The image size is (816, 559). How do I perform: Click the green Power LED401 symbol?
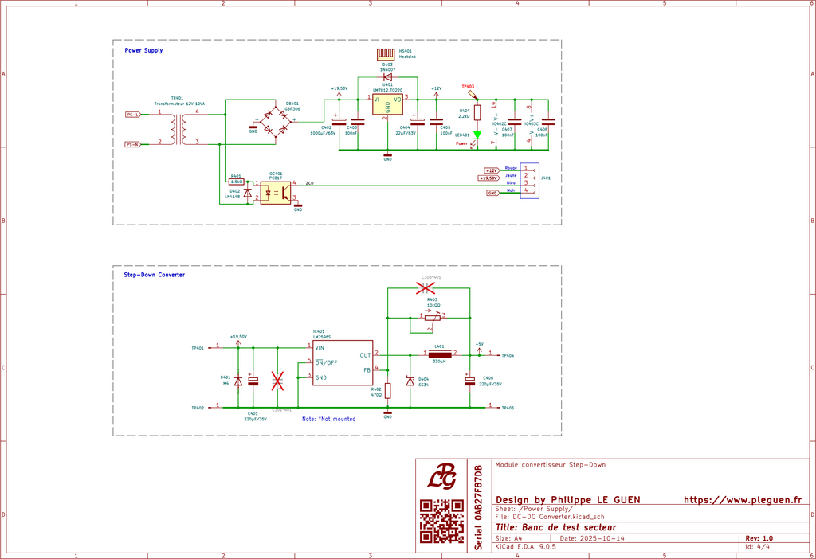[477, 135]
